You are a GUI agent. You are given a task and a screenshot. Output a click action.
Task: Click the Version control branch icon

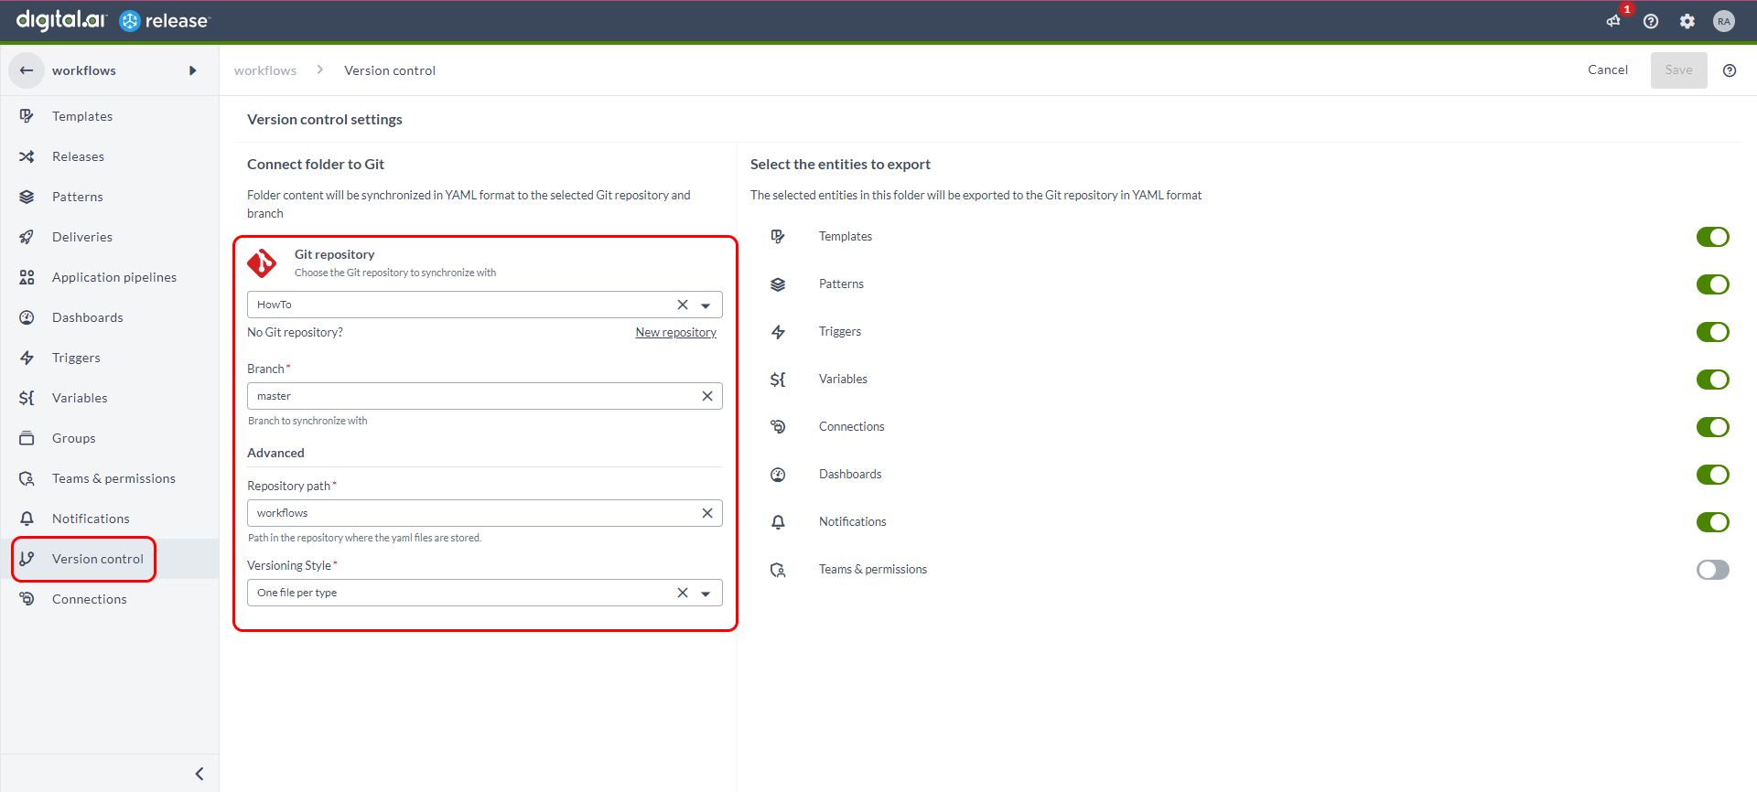[x=27, y=559]
